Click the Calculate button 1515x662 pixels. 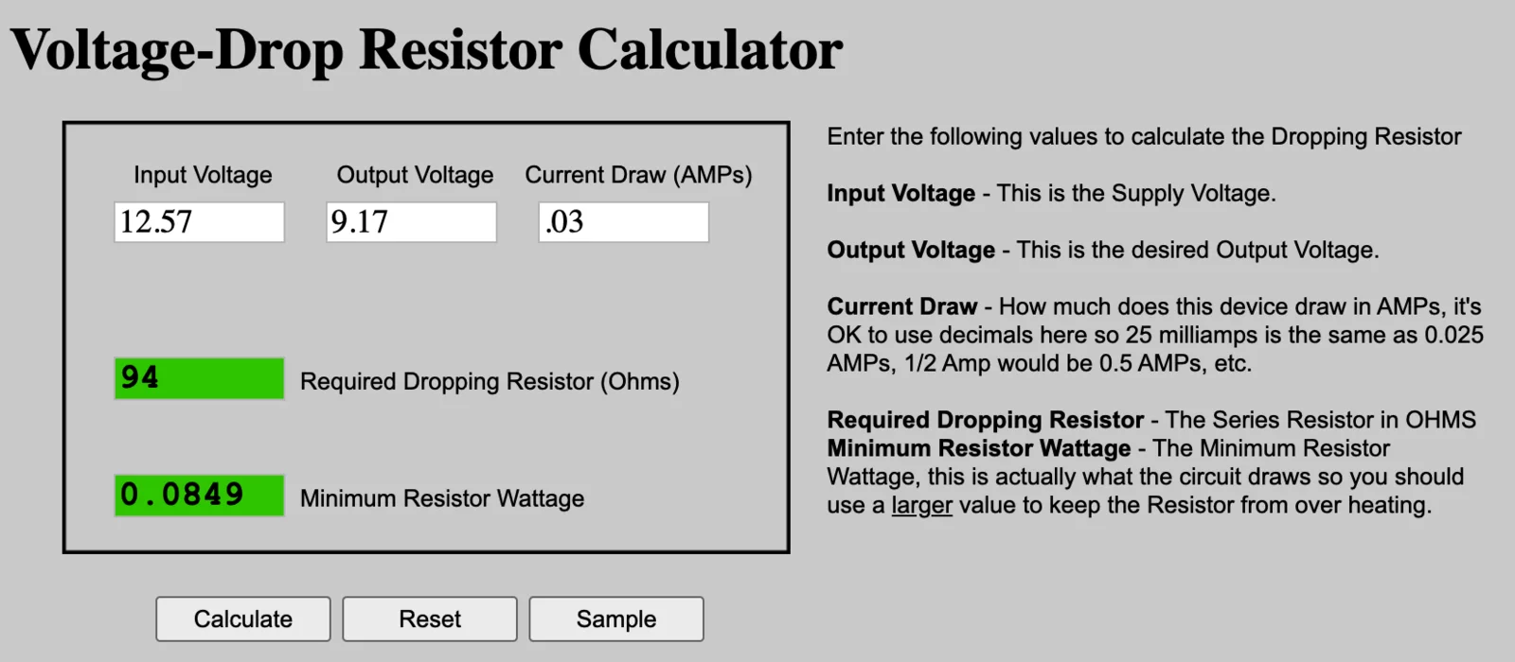coord(243,618)
